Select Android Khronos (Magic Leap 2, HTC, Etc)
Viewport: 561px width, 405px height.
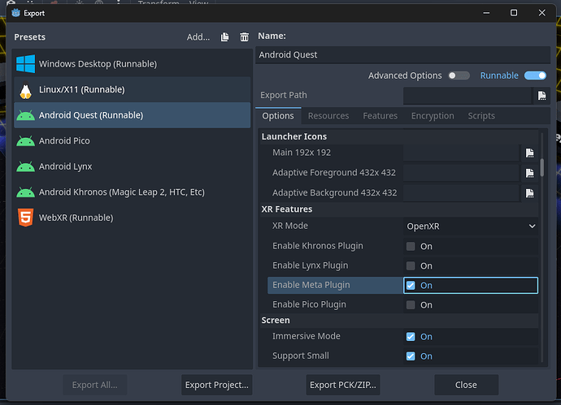132,192
